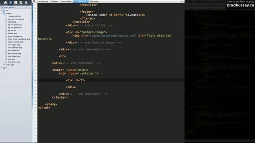Select logo-hover.png file
Screen dimensions: 255x143
tap(14, 56)
